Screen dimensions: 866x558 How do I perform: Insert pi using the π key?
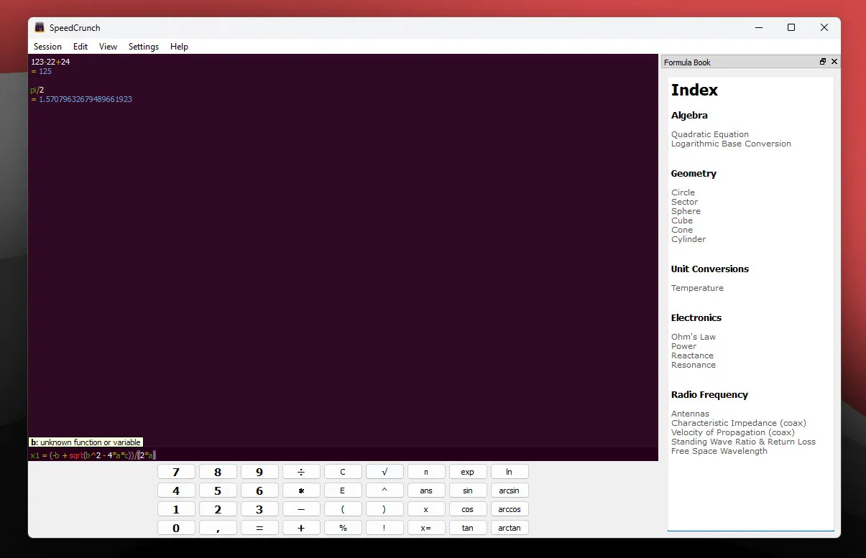(426, 471)
